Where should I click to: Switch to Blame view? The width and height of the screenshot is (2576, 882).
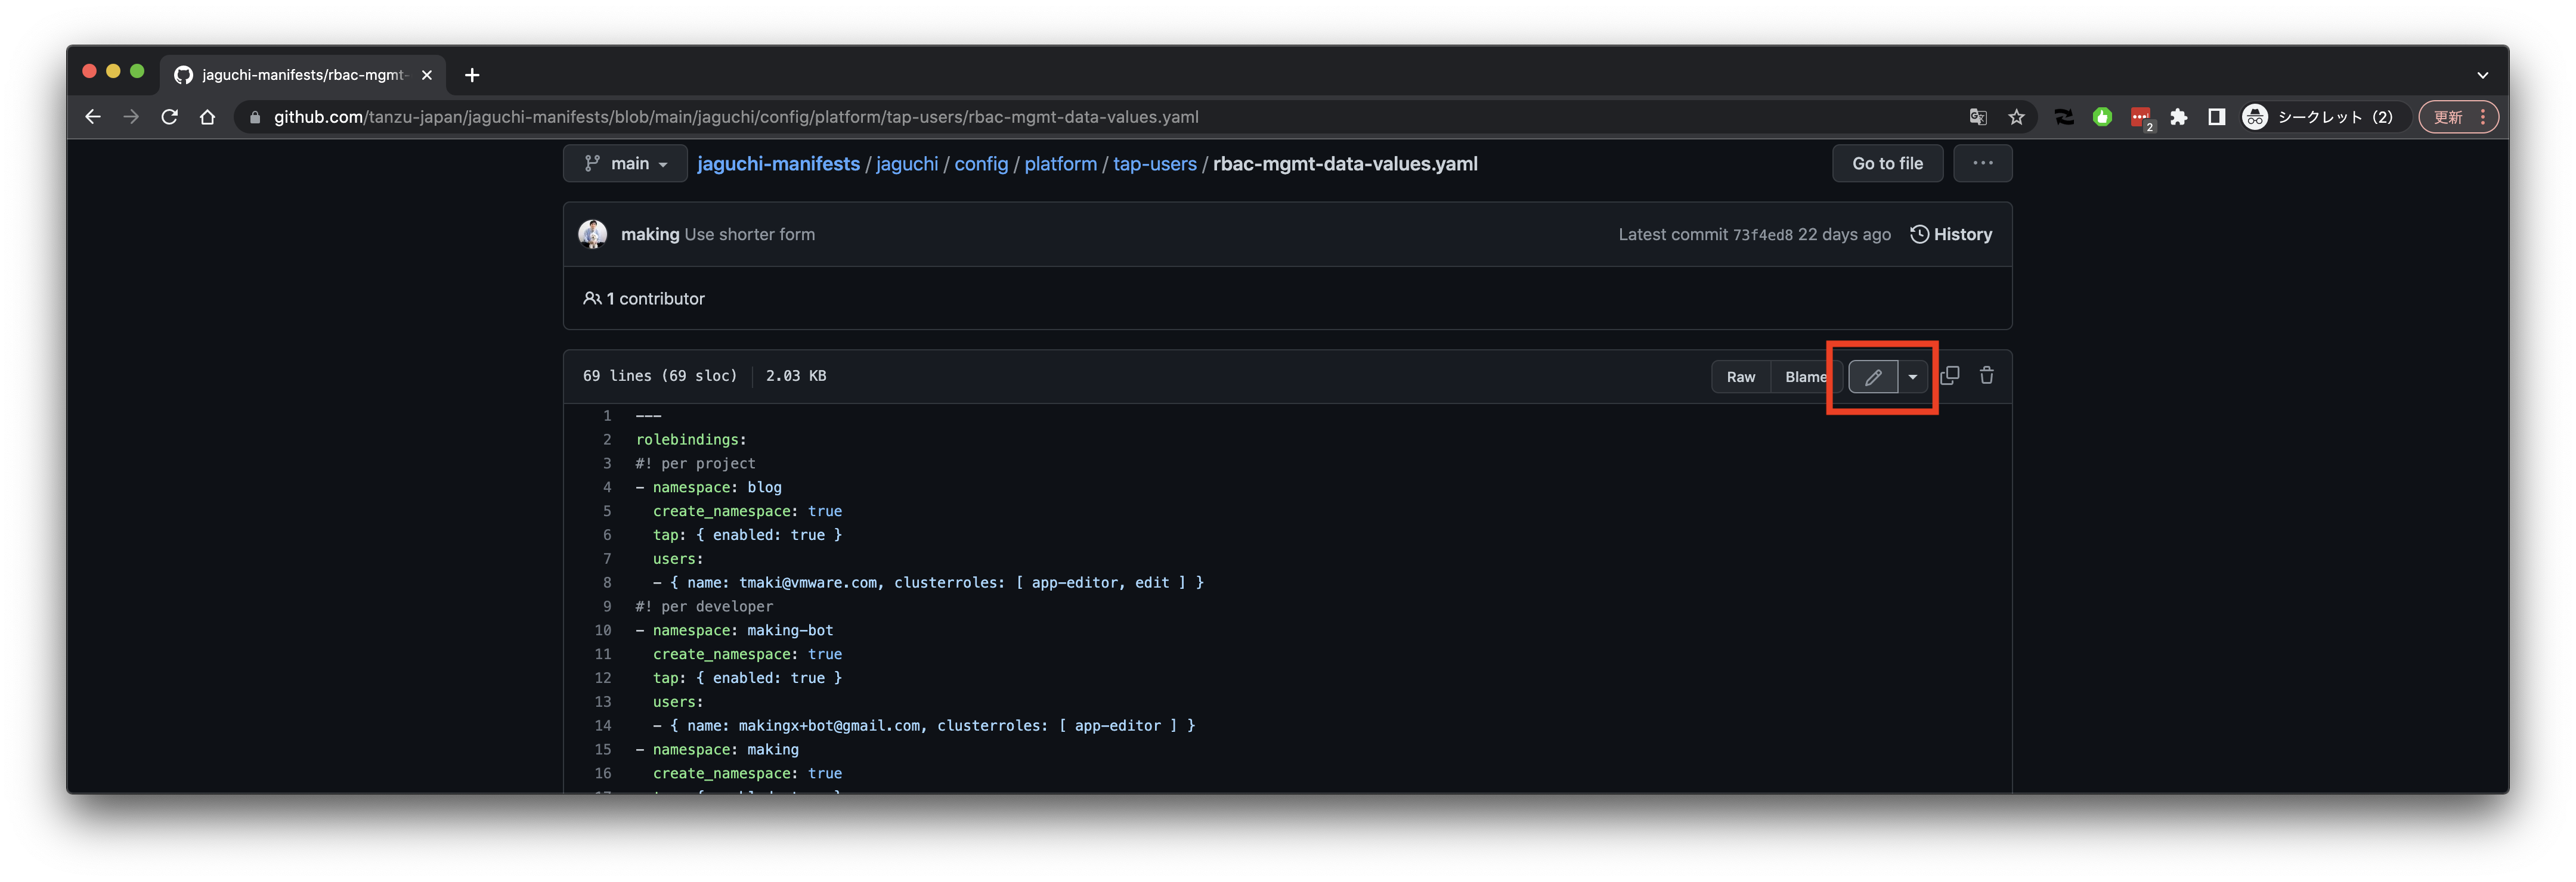pos(1806,377)
